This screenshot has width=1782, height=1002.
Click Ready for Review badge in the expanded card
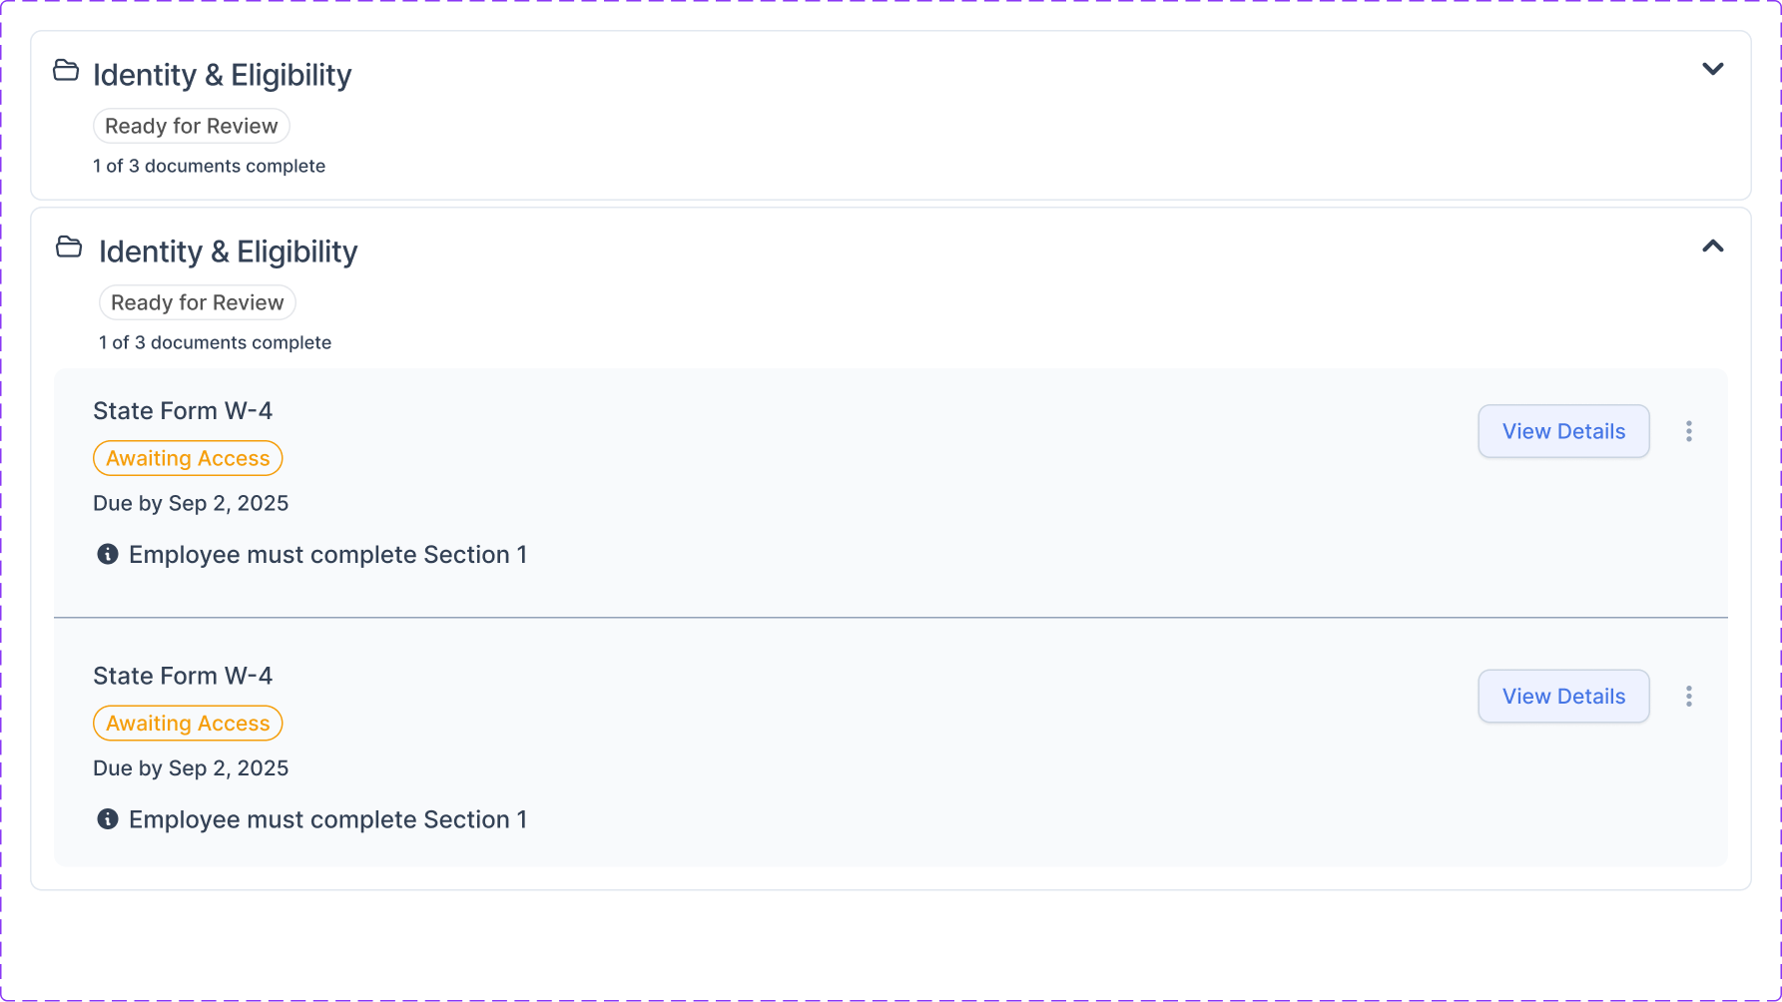pyautogui.click(x=198, y=303)
